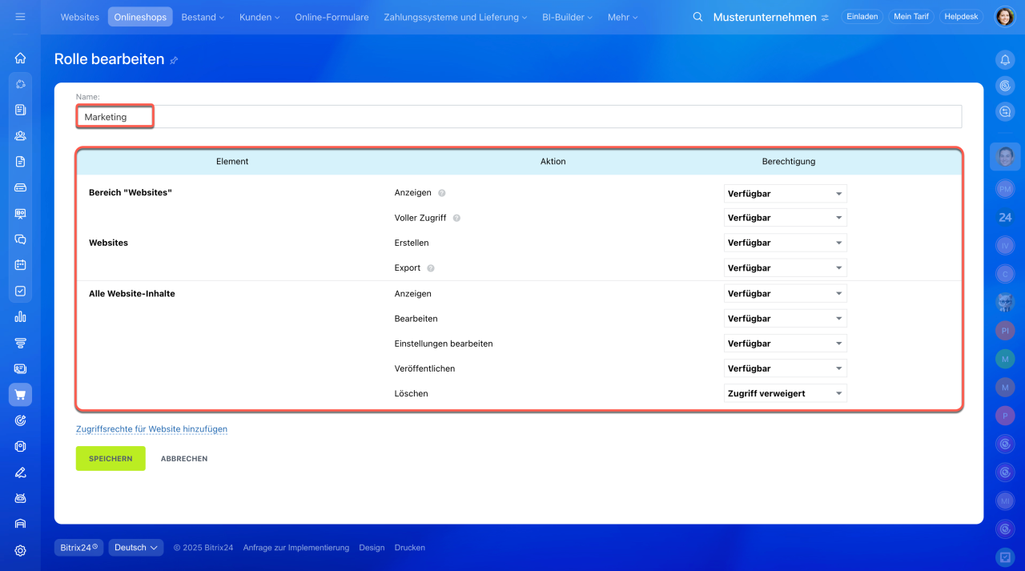Open the document file icon in sidebar
Screen dimensions: 1025x571
pos(20,161)
